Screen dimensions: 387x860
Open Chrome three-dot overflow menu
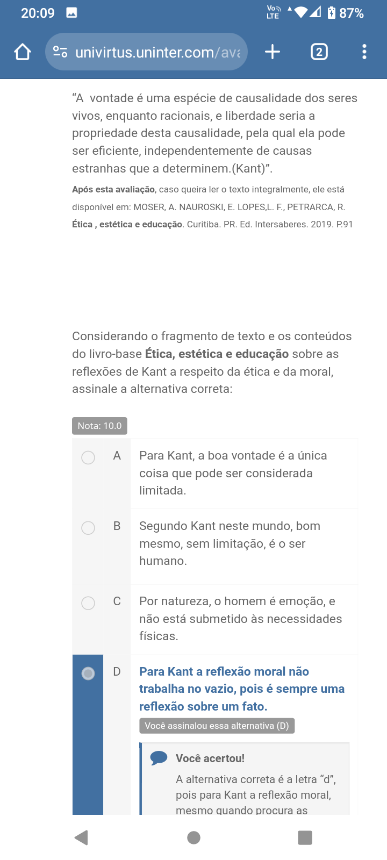click(364, 52)
